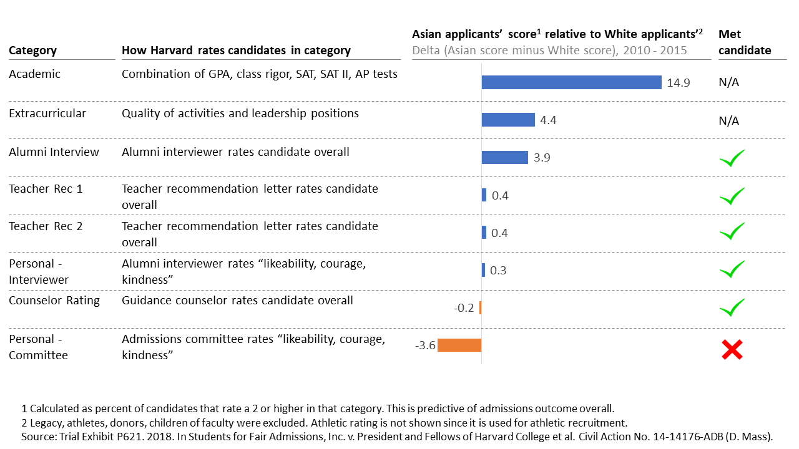Click the green checkmark for Teacher Rec 2
Viewport: 799px width, 449px height.
coord(732,231)
